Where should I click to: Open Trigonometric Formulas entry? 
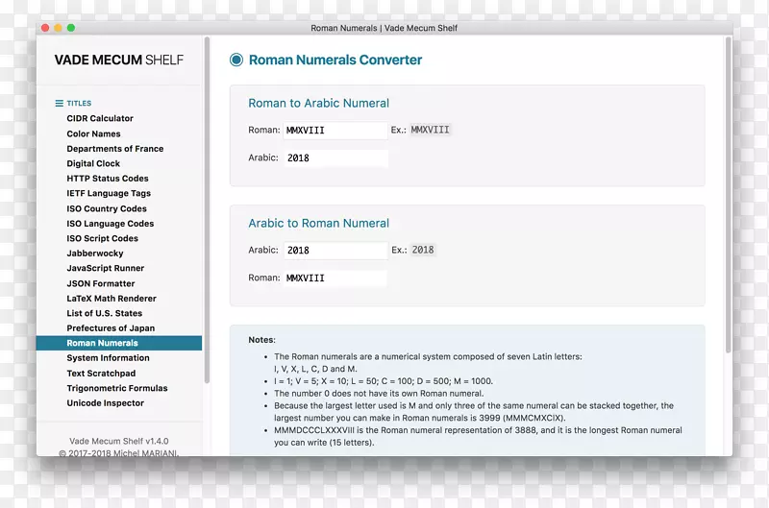tap(116, 388)
